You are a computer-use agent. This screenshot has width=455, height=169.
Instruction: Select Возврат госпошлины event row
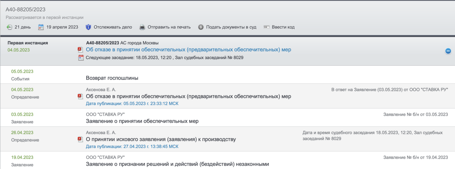(112, 78)
